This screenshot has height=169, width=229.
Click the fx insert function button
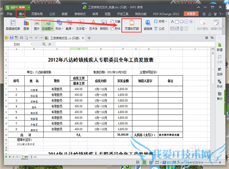pyautogui.click(x=50, y=44)
